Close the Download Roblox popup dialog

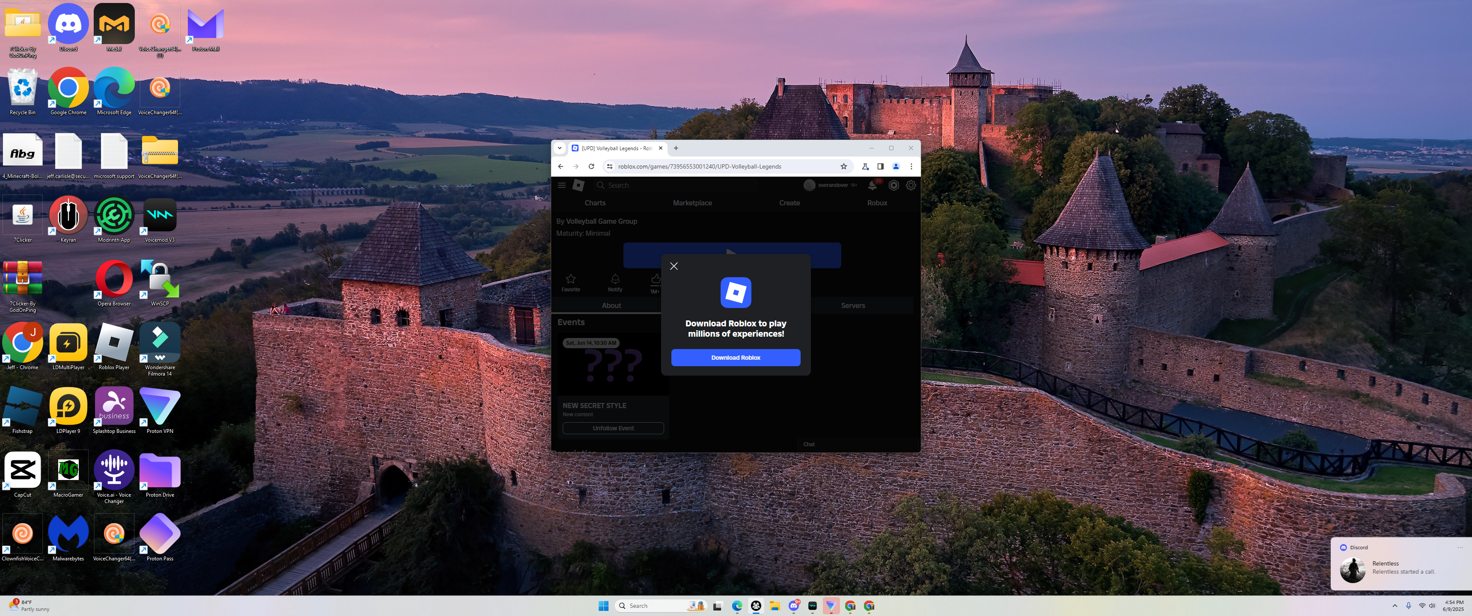(x=674, y=266)
